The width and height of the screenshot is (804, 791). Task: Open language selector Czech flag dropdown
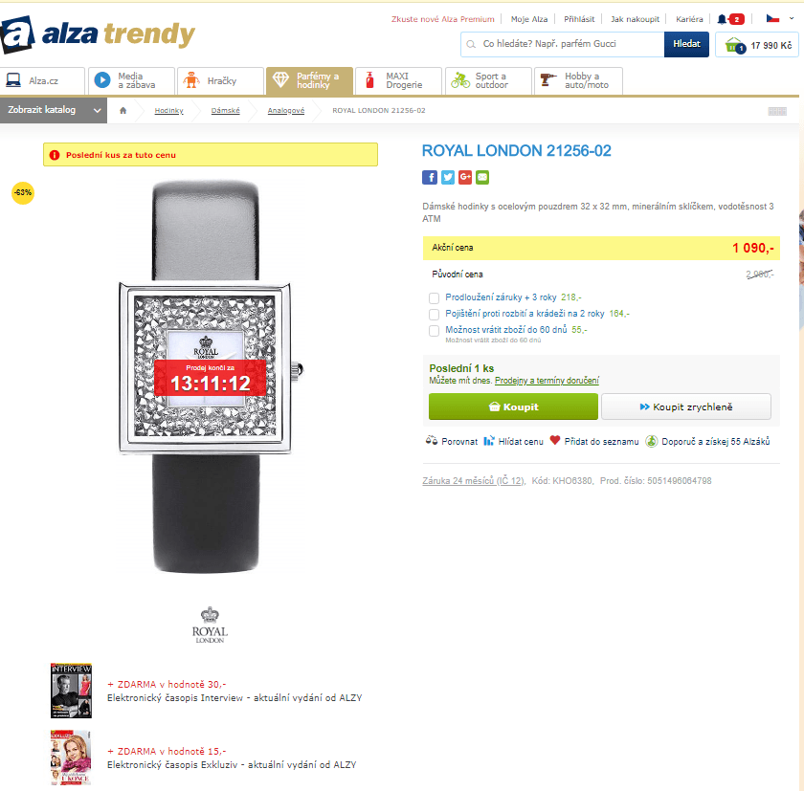pyautogui.click(x=780, y=19)
